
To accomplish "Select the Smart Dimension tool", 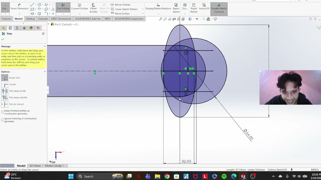I will pos(19,7).
